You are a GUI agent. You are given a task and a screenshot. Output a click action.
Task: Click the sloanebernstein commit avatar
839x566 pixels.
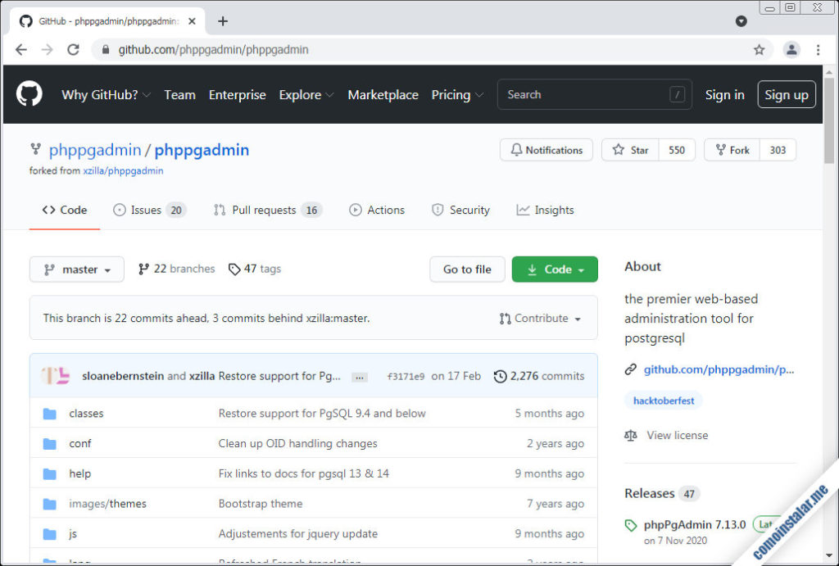tap(56, 375)
